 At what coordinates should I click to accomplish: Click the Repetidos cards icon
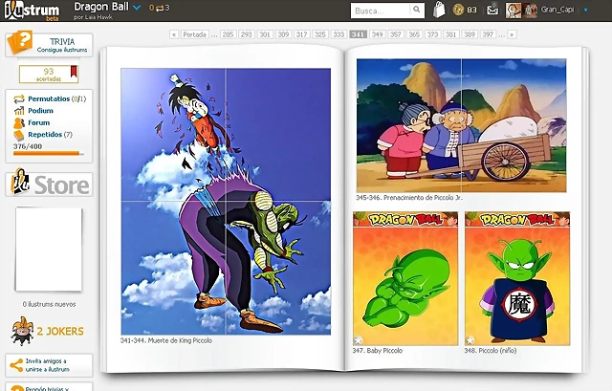pos(19,135)
